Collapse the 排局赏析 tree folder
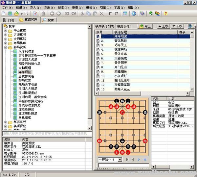This screenshot has height=177, width=197. coord(6,47)
